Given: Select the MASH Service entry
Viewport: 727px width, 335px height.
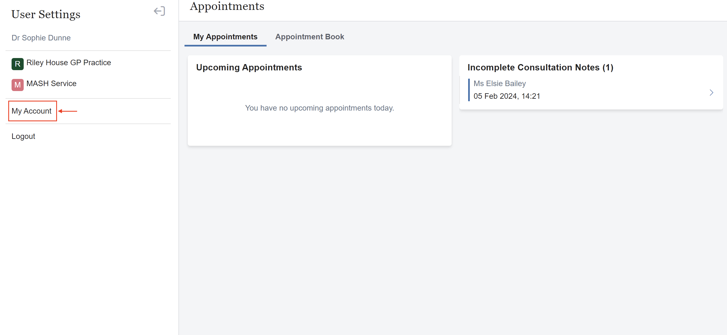Looking at the screenshot, I should pyautogui.click(x=51, y=83).
